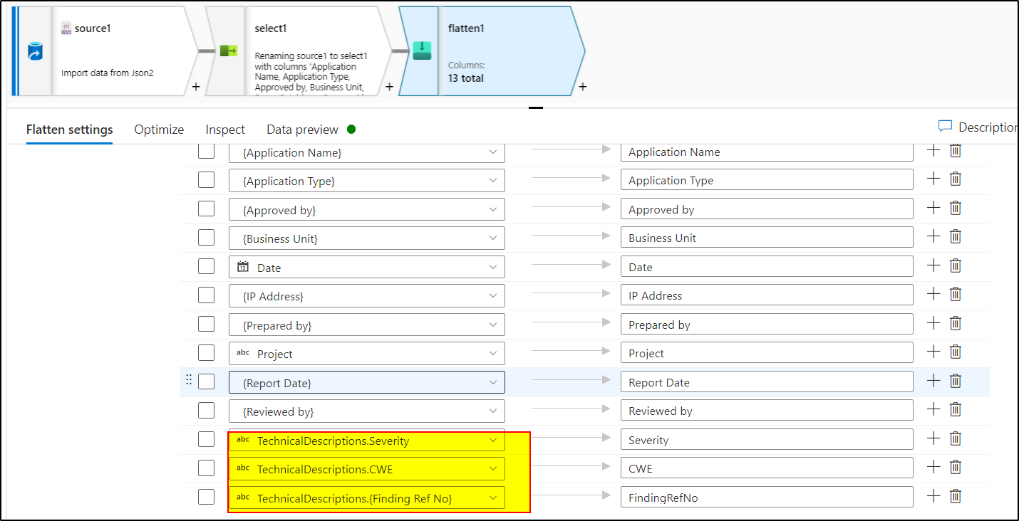This screenshot has width=1019, height=521.
Task: Switch to the Optimize tab
Action: [158, 129]
